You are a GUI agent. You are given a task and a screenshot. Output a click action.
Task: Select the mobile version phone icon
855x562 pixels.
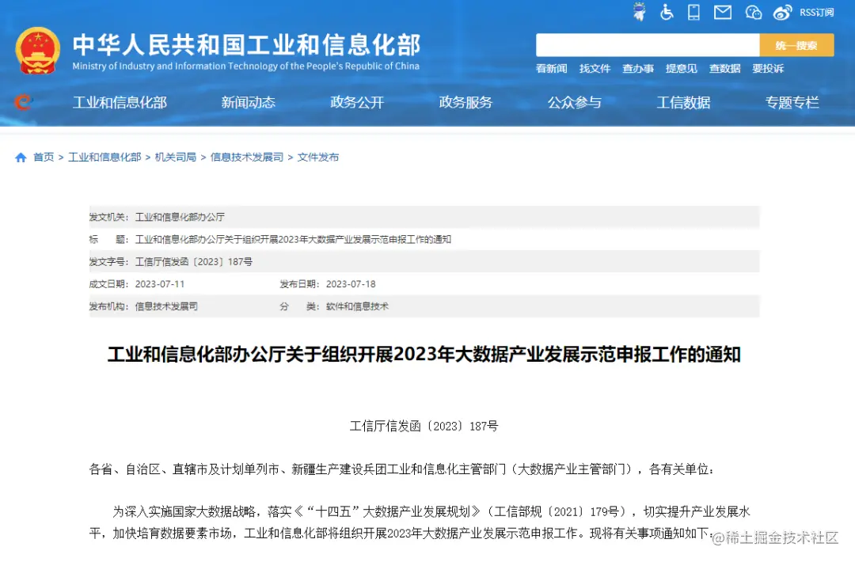693,12
